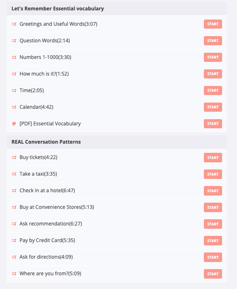
Task: Click the video icon beside Where are you from?
Action: [x=14, y=274]
